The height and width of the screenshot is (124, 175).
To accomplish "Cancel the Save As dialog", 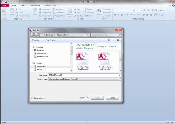I will click(x=112, y=98).
